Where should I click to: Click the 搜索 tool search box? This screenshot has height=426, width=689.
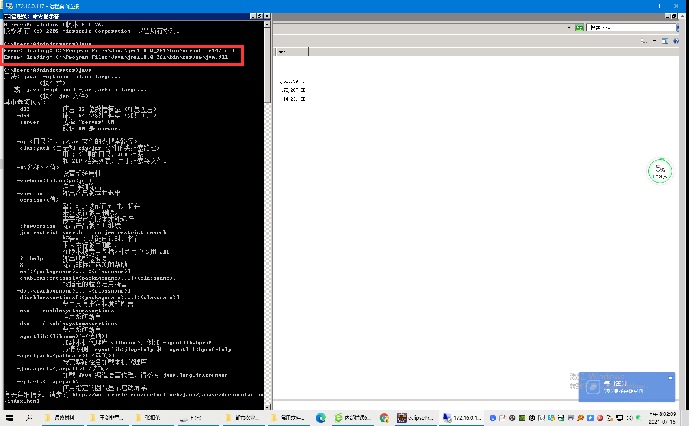[x=631, y=28]
